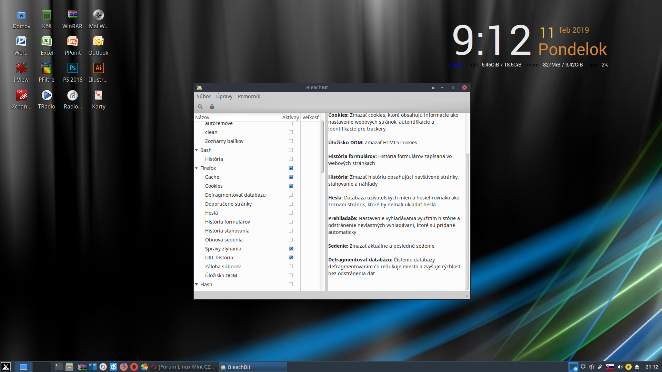This screenshot has height=372, width=662.
Task: Launch TRadio desktop icon
Action: [47, 100]
